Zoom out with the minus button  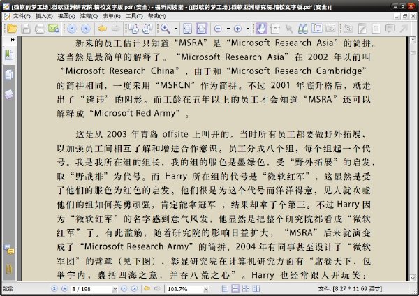click(x=218, y=29)
